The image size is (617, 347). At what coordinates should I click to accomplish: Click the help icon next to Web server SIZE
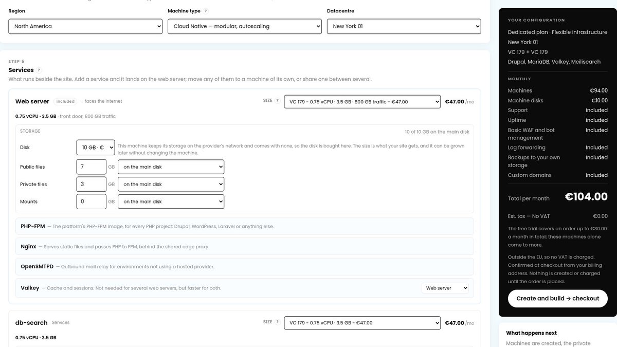click(x=278, y=101)
